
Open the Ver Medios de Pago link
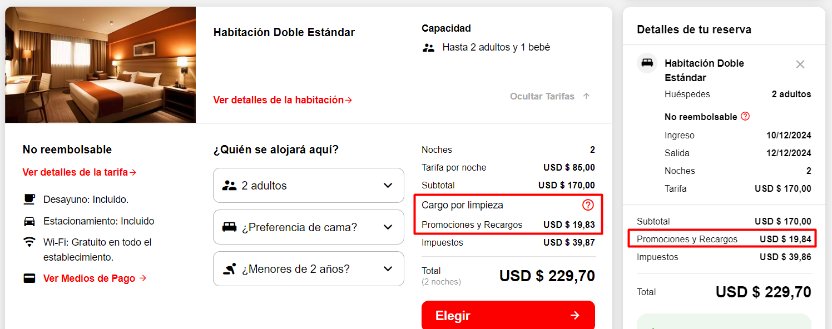95,278
